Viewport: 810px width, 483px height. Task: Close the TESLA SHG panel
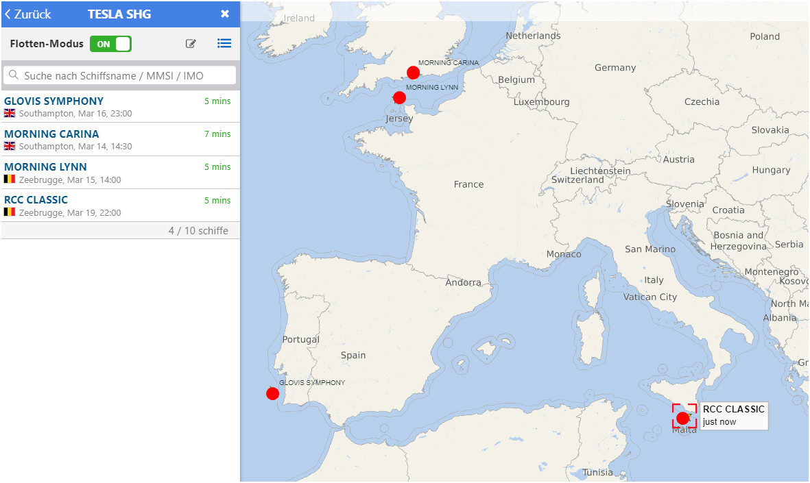coord(225,14)
